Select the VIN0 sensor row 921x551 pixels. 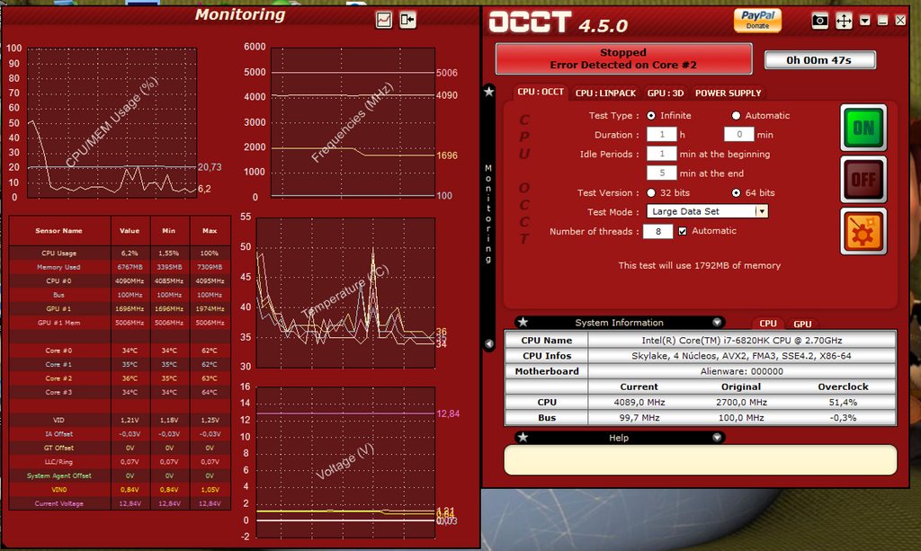pyautogui.click(x=120, y=489)
